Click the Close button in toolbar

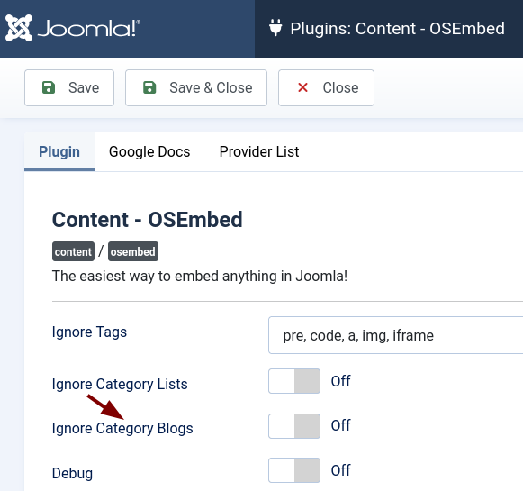point(326,87)
